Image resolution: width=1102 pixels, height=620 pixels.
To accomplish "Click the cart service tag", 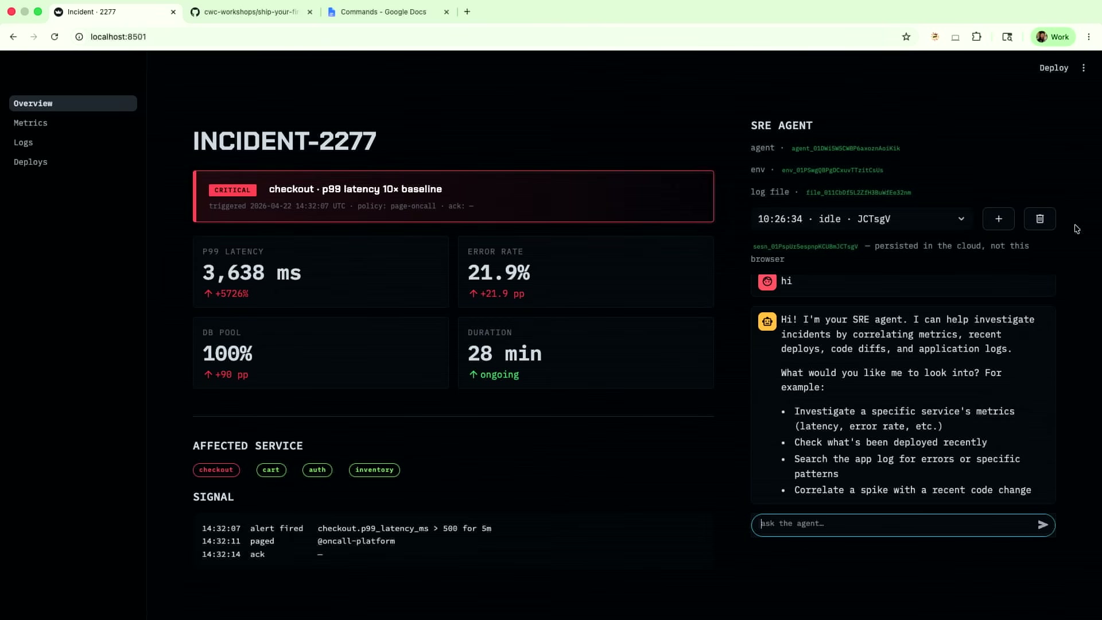I will pyautogui.click(x=271, y=470).
